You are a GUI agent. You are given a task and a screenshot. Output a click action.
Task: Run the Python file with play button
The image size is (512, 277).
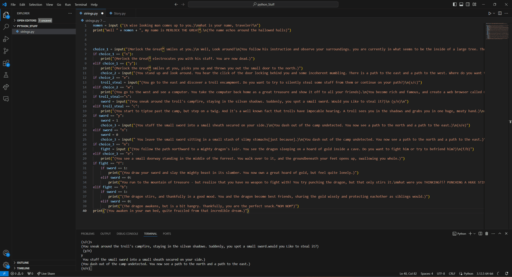point(490,13)
